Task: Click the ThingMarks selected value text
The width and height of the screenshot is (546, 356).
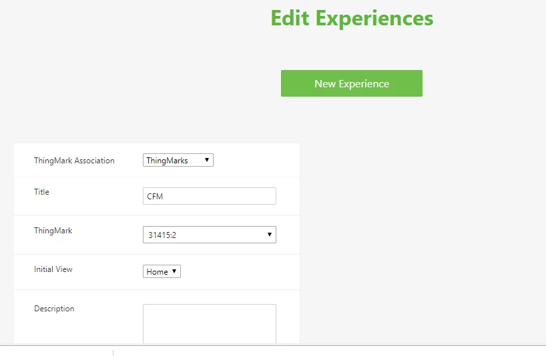Action: 167,161
